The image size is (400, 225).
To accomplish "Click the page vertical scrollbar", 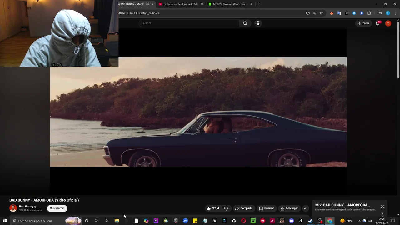I will point(398,50).
